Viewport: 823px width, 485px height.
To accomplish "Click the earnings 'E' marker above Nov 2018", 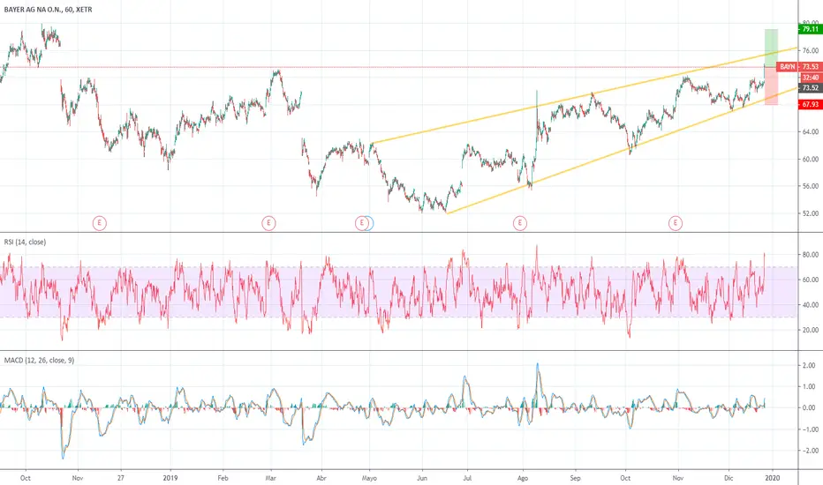I will [x=99, y=223].
